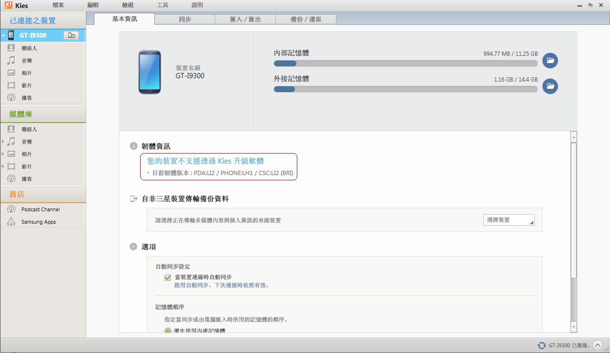Viewport: 610px width, 353px height.
Task: Click the 外接記憶體 usage bar
Action: click(406, 89)
